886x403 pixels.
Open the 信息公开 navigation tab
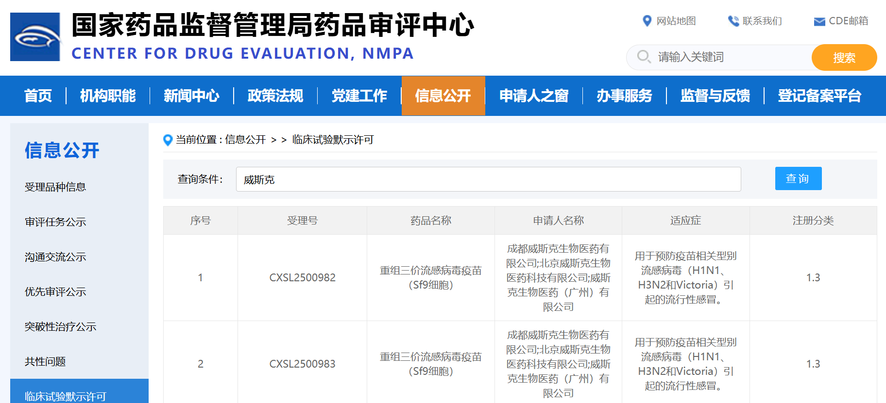click(443, 96)
